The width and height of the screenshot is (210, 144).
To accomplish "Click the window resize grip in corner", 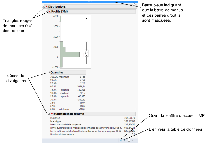I will [136, 141].
